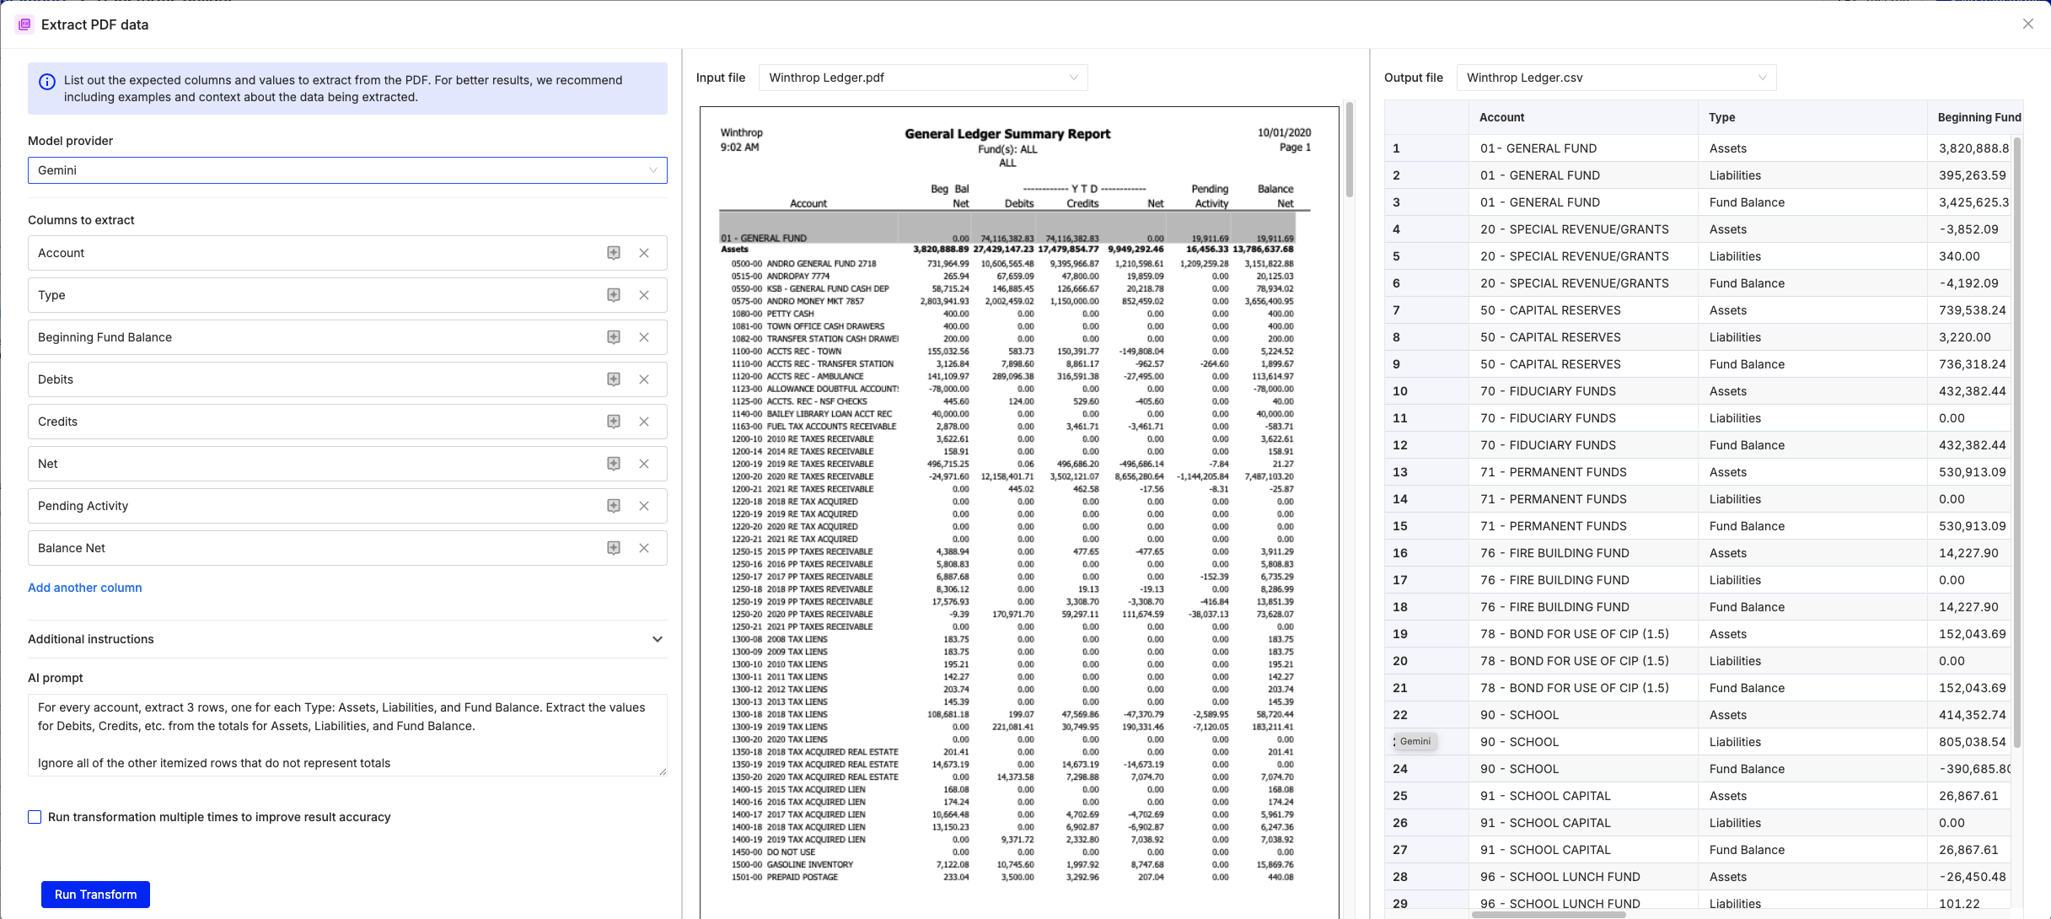Click into the AI prompt text area

pyautogui.click(x=346, y=735)
